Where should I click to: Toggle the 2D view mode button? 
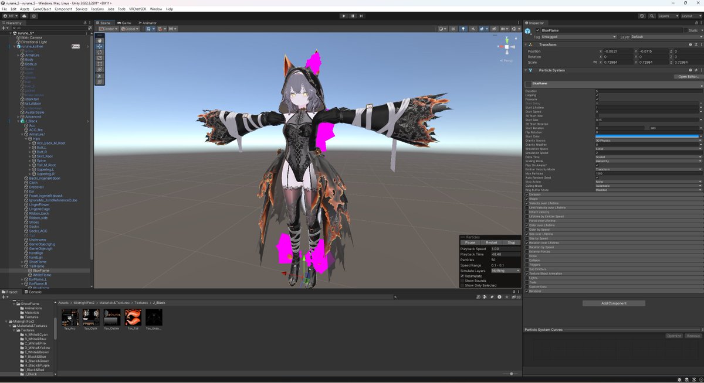click(x=453, y=28)
